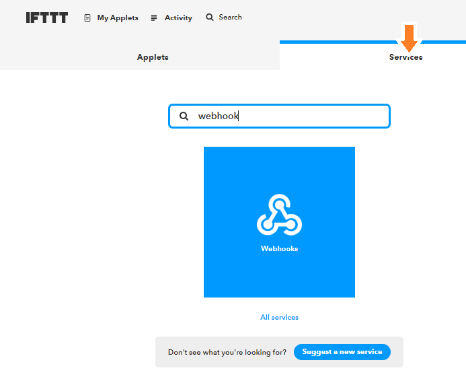Click "Don't see what you're looking for?" text

pyautogui.click(x=227, y=352)
